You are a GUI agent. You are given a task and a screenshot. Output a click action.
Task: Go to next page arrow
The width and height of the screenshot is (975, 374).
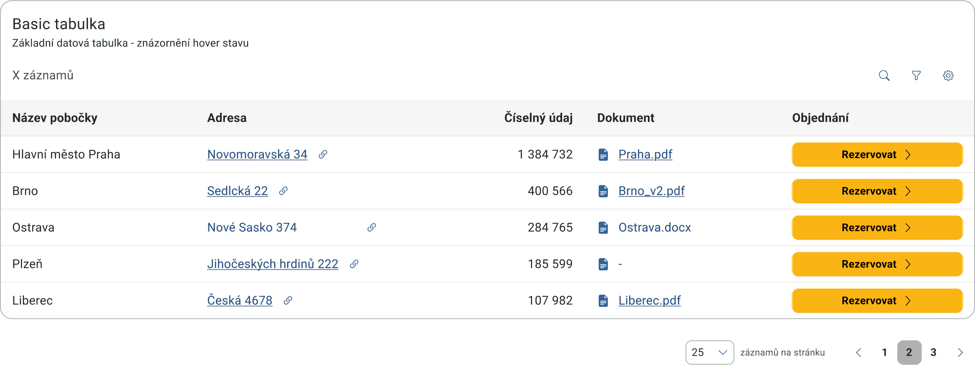coord(960,352)
